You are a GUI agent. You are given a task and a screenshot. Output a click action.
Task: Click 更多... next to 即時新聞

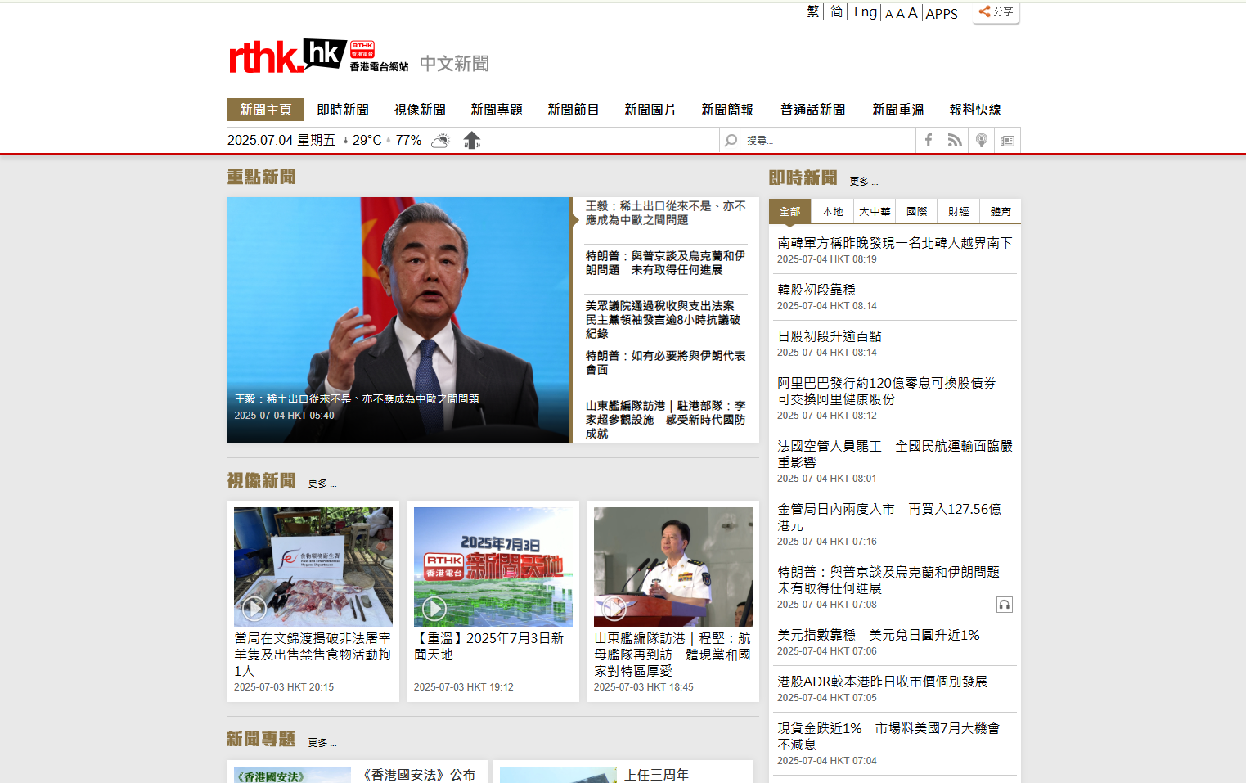[x=864, y=182]
